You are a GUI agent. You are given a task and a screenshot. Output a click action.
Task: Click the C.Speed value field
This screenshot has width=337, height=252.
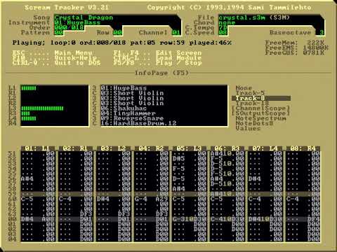click(223, 33)
